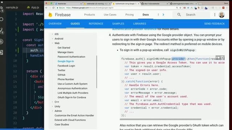Switch to the first noteherder browser tab
Image resolution: width=232 pixels, height=130 pixels.
68,4
